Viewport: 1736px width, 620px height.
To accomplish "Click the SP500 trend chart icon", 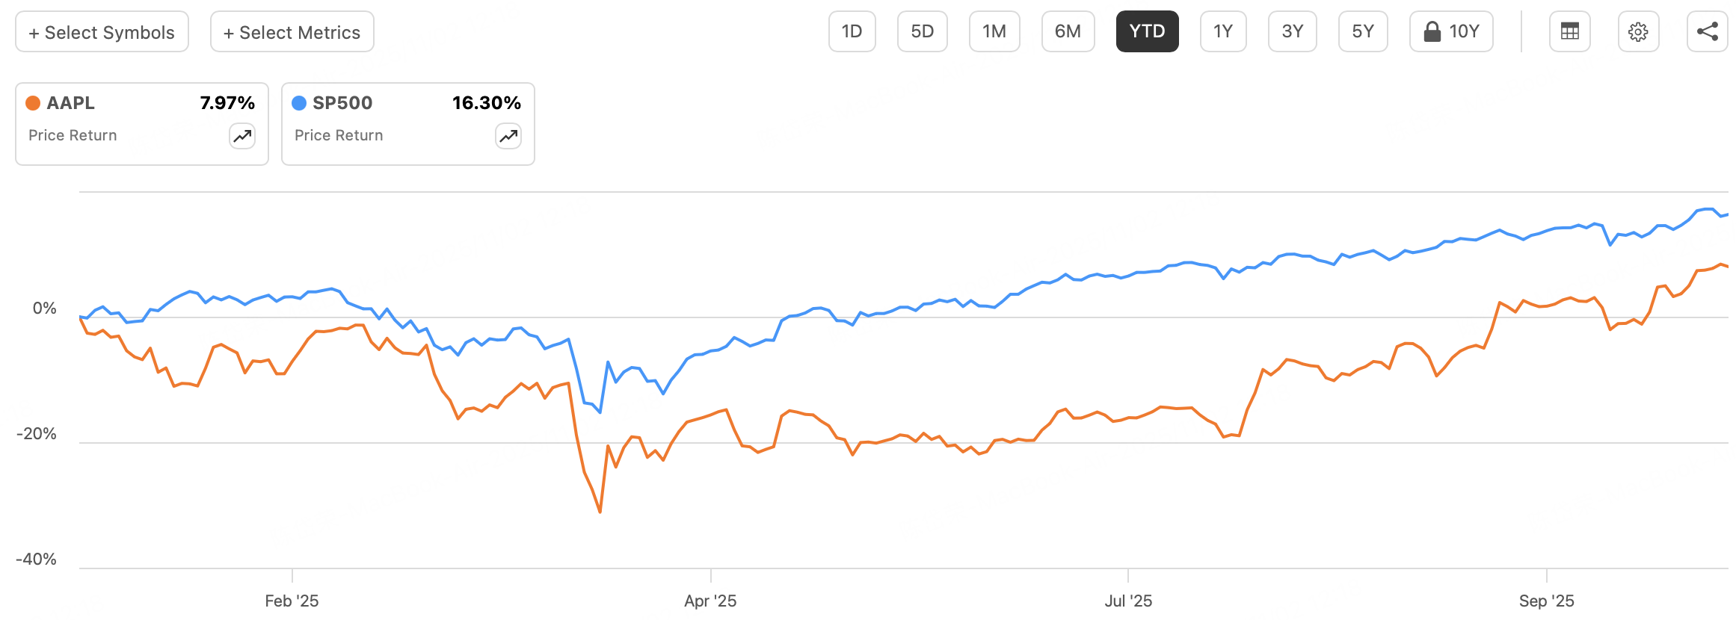I will (x=508, y=136).
